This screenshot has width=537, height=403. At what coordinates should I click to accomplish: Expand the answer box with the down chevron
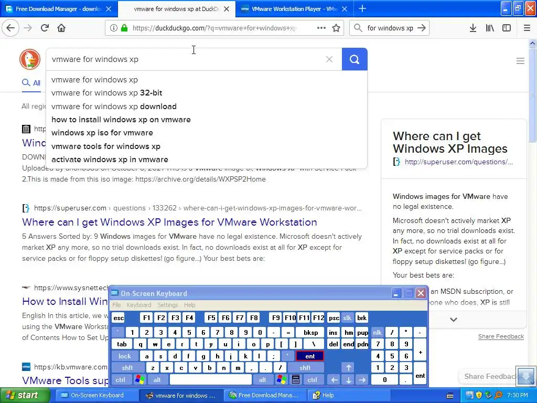[x=454, y=320]
